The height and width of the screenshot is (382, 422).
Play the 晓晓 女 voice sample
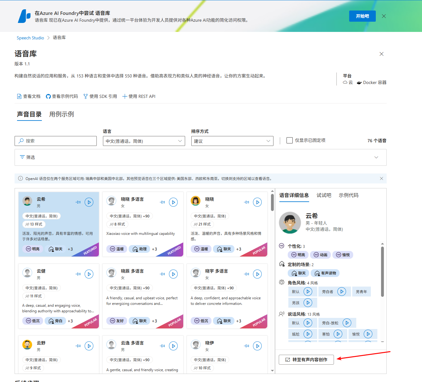tap(257, 202)
